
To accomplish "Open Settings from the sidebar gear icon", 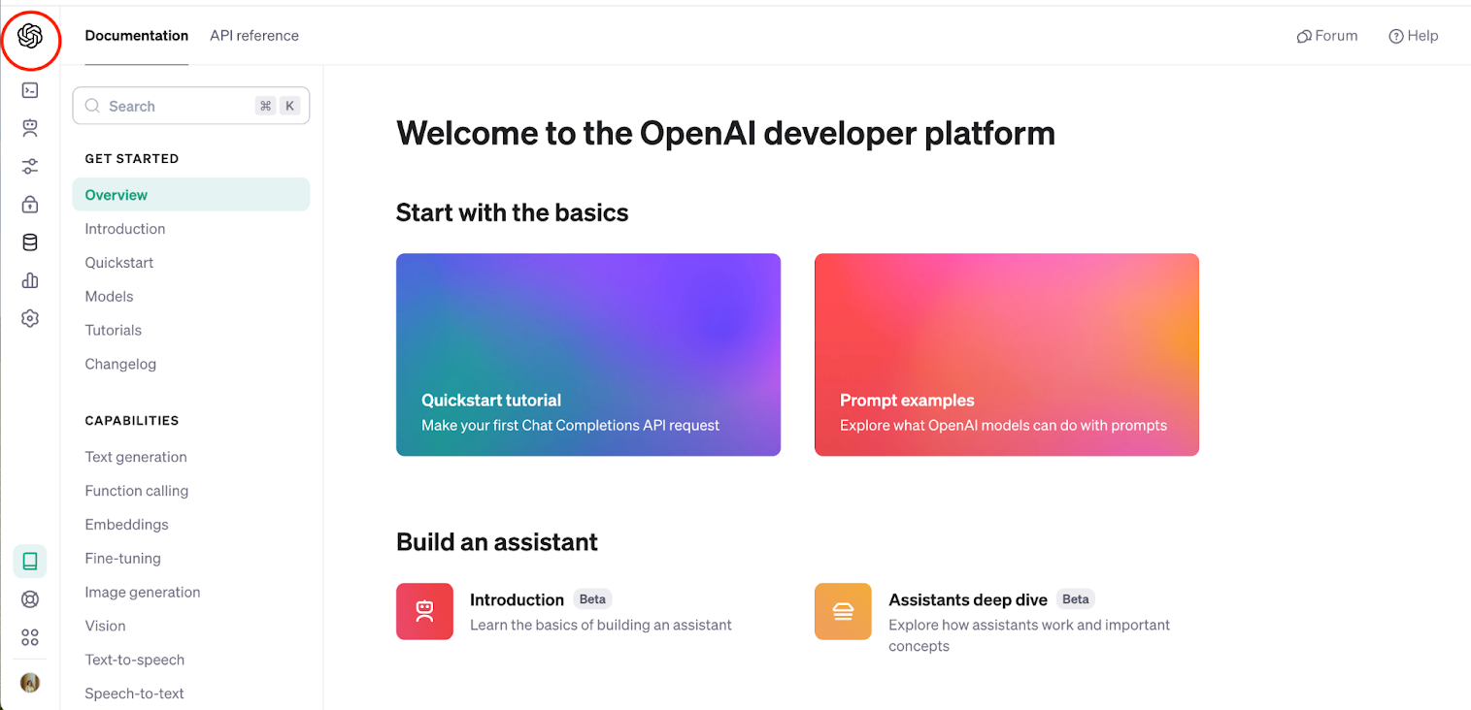I will [29, 318].
